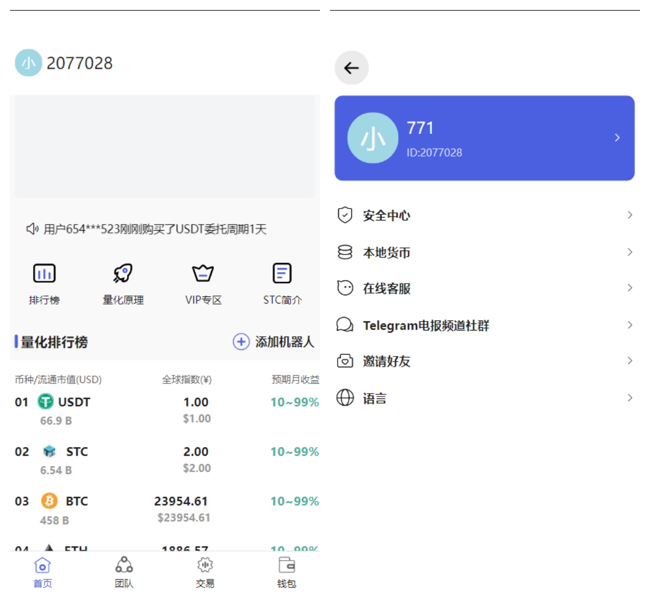This screenshot has width=650, height=600.
Task: Open the 邀请好友 menu entry
Action: click(485, 361)
